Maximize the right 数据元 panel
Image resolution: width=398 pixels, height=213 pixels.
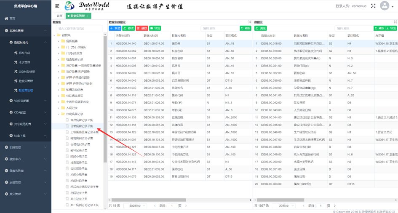(x=395, y=22)
